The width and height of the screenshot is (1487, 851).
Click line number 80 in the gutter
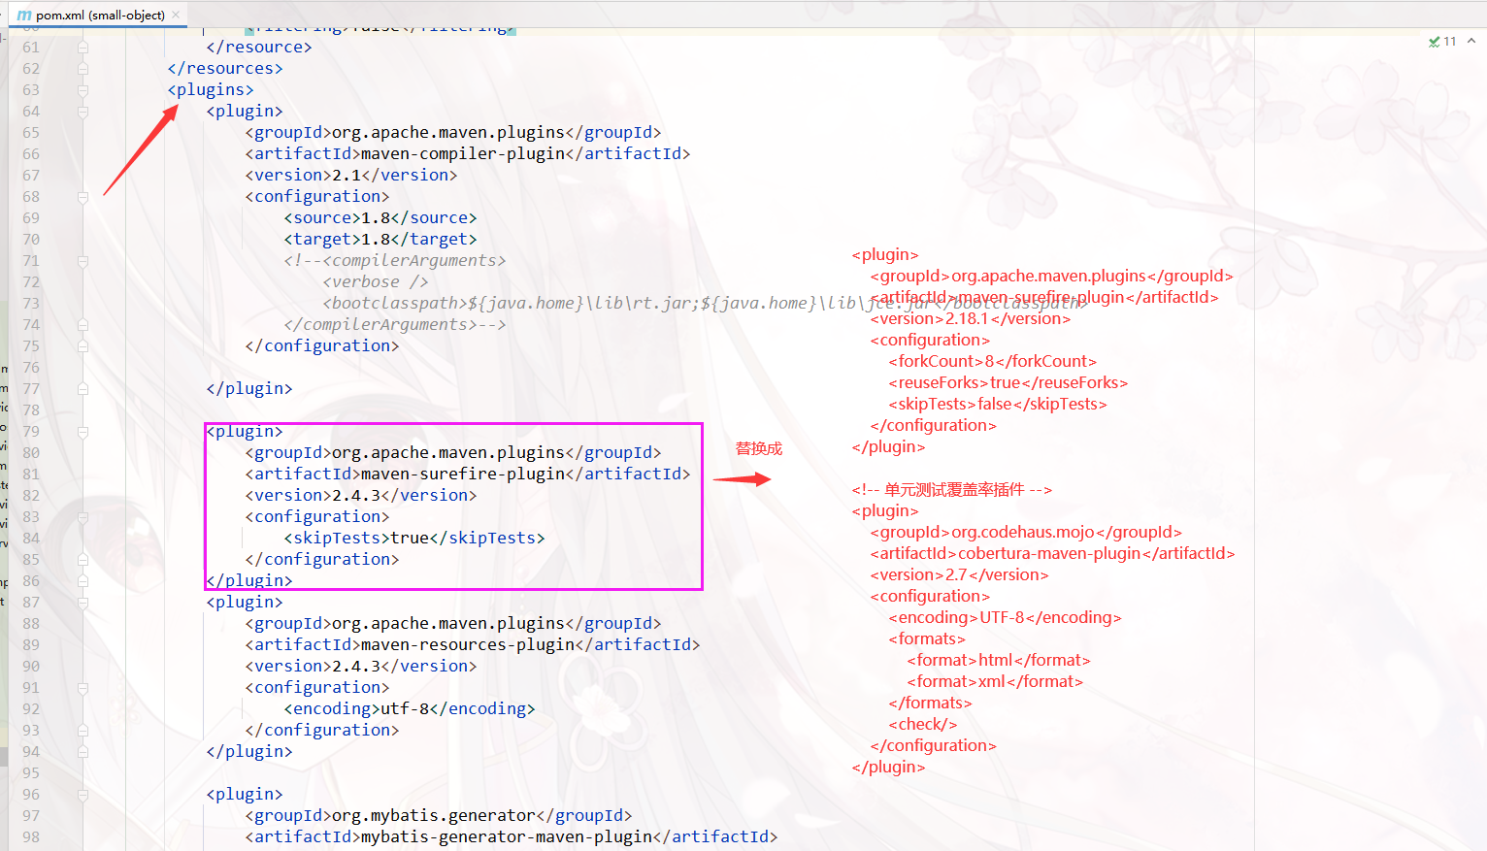coord(31,452)
